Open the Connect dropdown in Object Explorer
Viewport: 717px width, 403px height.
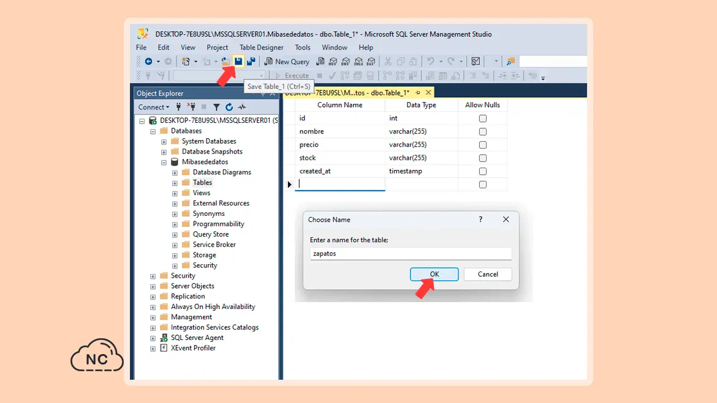coord(154,107)
